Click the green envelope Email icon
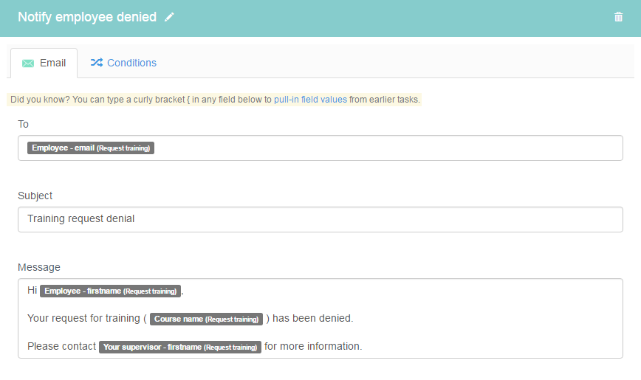 pos(28,63)
